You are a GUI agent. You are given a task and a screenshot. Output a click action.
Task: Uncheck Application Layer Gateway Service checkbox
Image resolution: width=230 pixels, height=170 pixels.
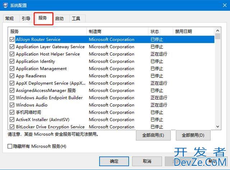tap(12, 47)
